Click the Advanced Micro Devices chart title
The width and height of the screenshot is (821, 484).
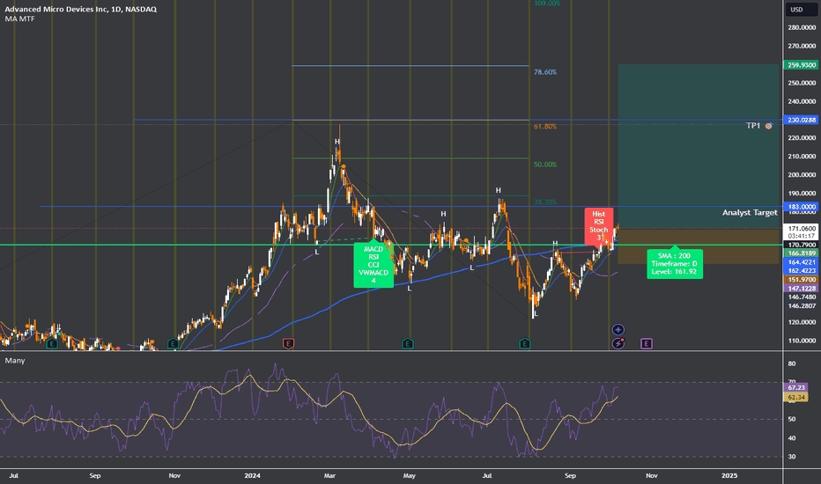(x=81, y=9)
